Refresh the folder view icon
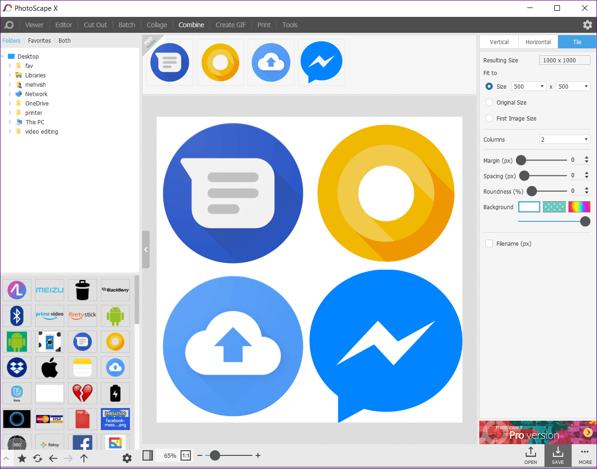This screenshot has height=469, width=597. 38,458
